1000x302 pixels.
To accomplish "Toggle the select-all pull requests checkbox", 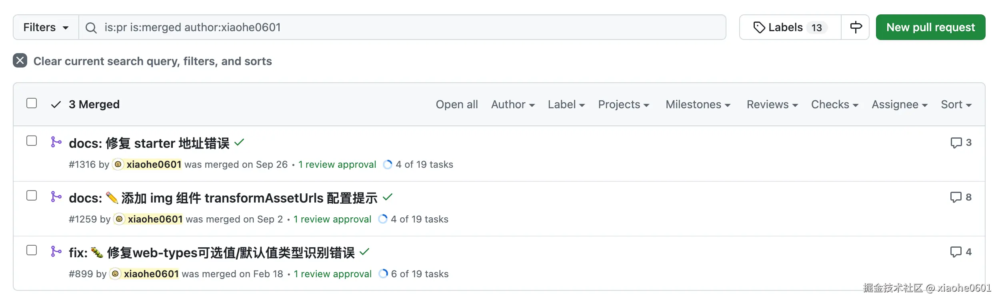I will point(32,103).
